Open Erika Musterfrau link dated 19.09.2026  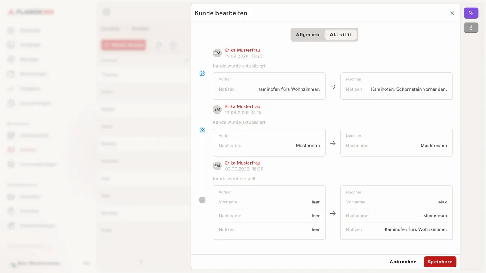coord(243,50)
